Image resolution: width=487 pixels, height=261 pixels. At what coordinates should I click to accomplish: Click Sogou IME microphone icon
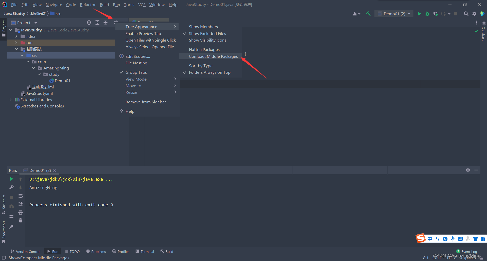click(x=453, y=239)
